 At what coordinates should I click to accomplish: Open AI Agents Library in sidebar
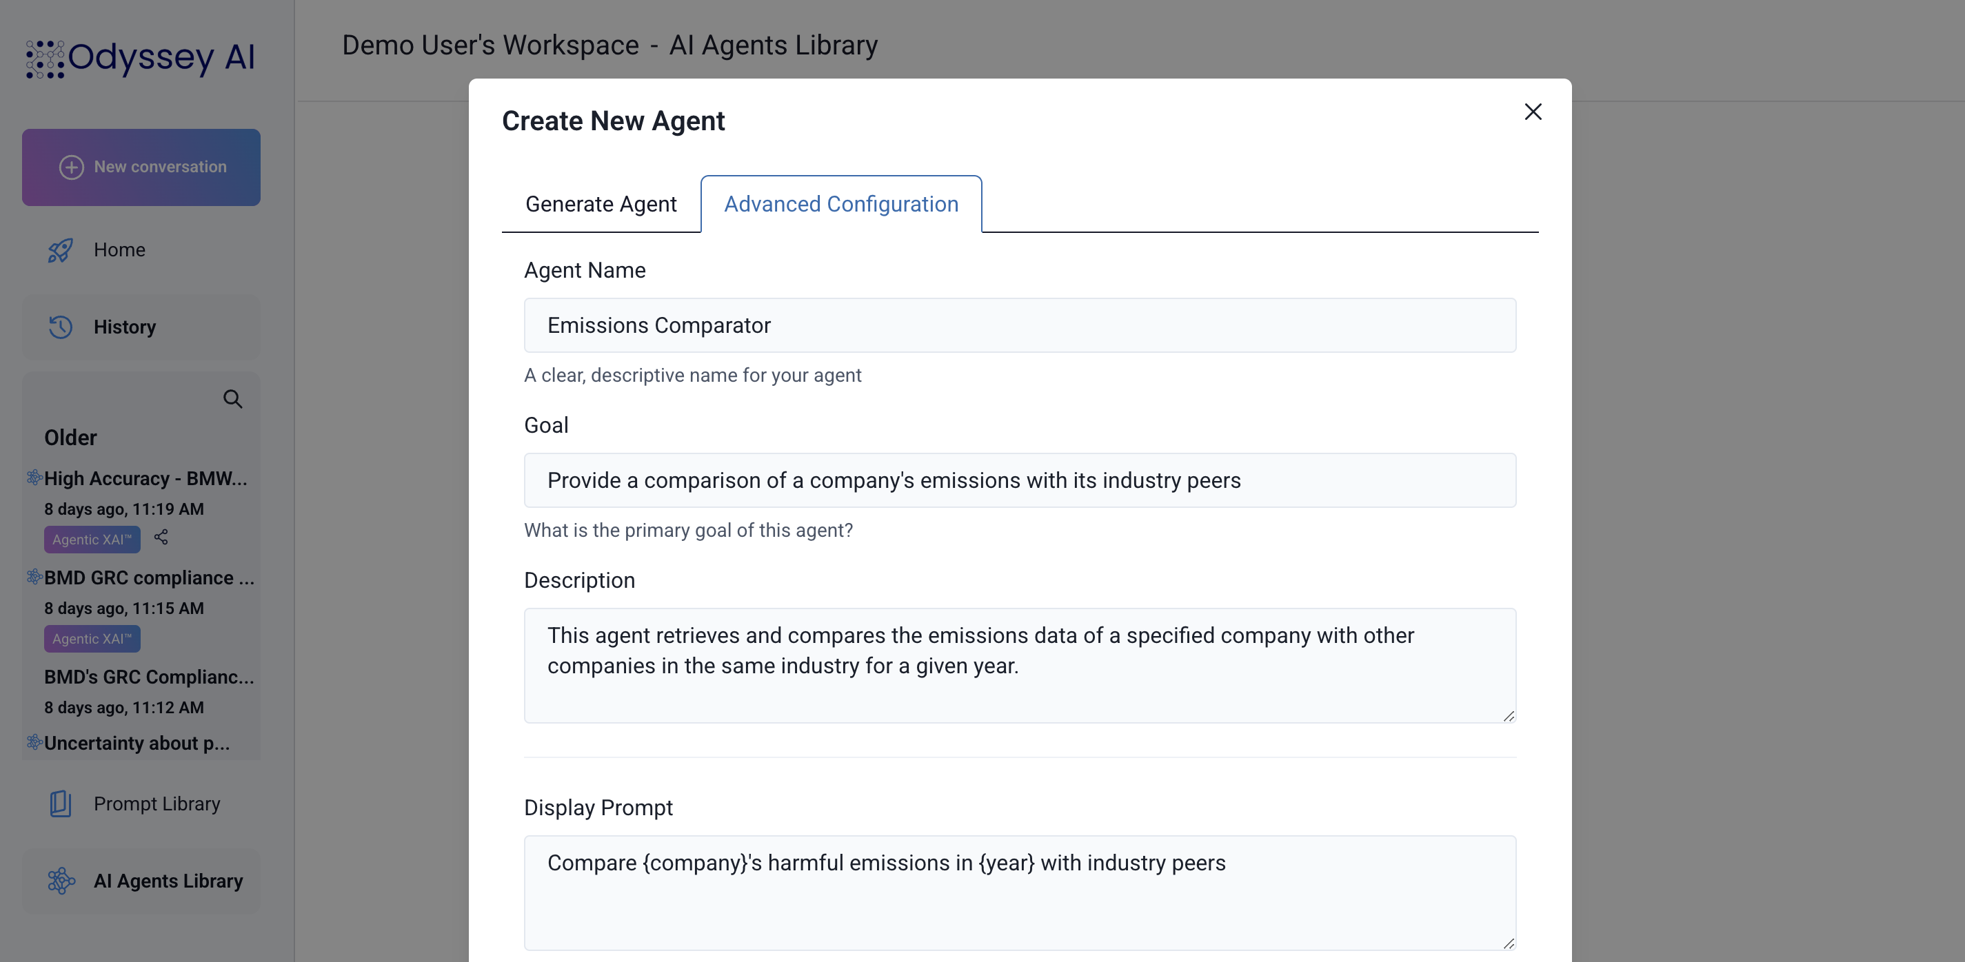coord(141,881)
